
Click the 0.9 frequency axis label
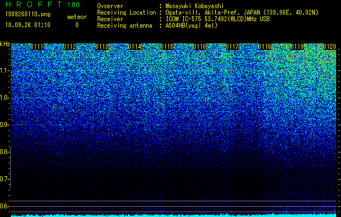5,125
